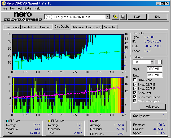This screenshot has height=138, width=171.
Task: Open the Run Test menu
Action: pyautogui.click(x=16, y=8)
